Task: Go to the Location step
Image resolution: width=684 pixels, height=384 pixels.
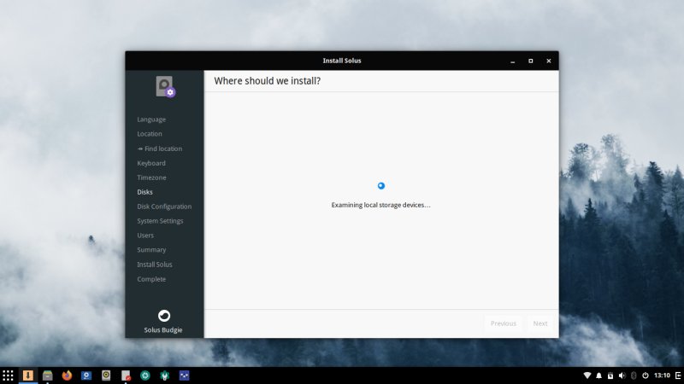Action: pos(150,134)
